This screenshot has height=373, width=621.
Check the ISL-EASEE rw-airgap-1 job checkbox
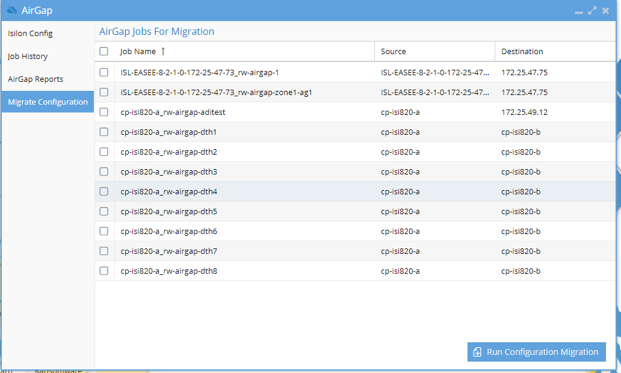(103, 72)
